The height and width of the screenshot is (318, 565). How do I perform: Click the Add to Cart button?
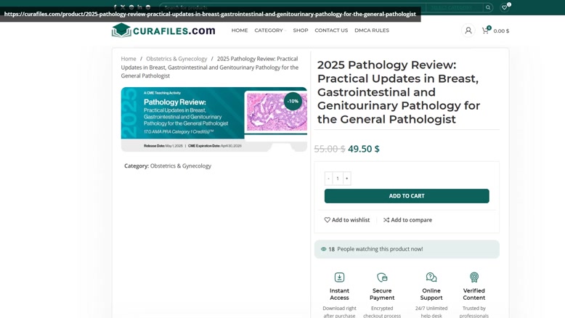[x=407, y=196]
